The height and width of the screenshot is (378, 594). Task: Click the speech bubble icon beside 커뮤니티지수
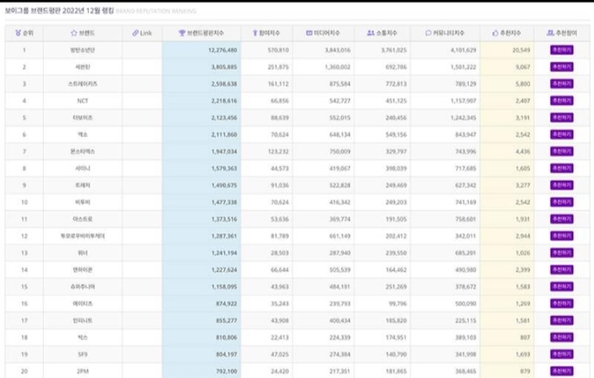428,33
